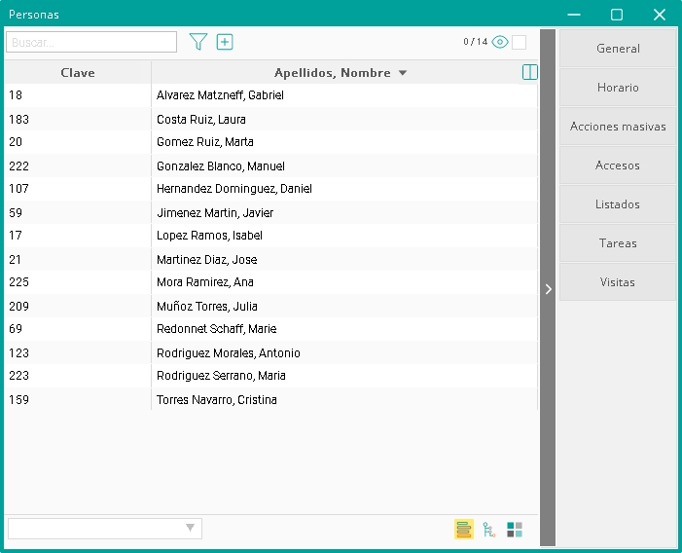The image size is (682, 553).
Task: Select row Costa Ruiz, Laura
Action: (271, 119)
